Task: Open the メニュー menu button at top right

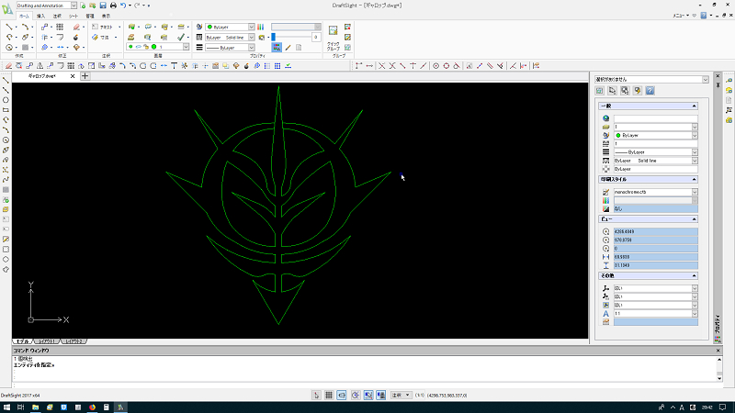Action: 680,16
